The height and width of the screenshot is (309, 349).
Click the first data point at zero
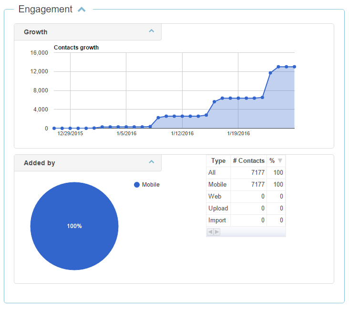(x=54, y=128)
